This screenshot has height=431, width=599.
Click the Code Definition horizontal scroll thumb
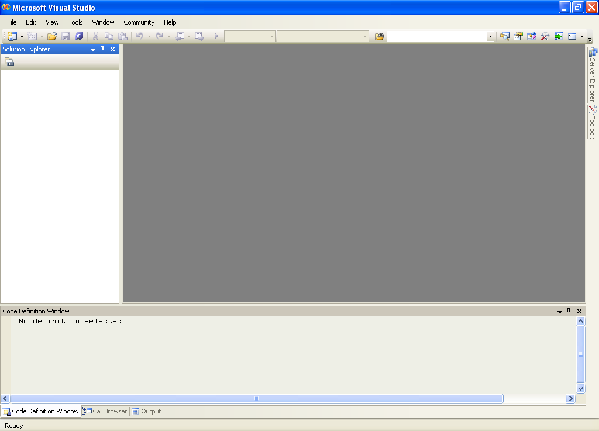(x=257, y=399)
